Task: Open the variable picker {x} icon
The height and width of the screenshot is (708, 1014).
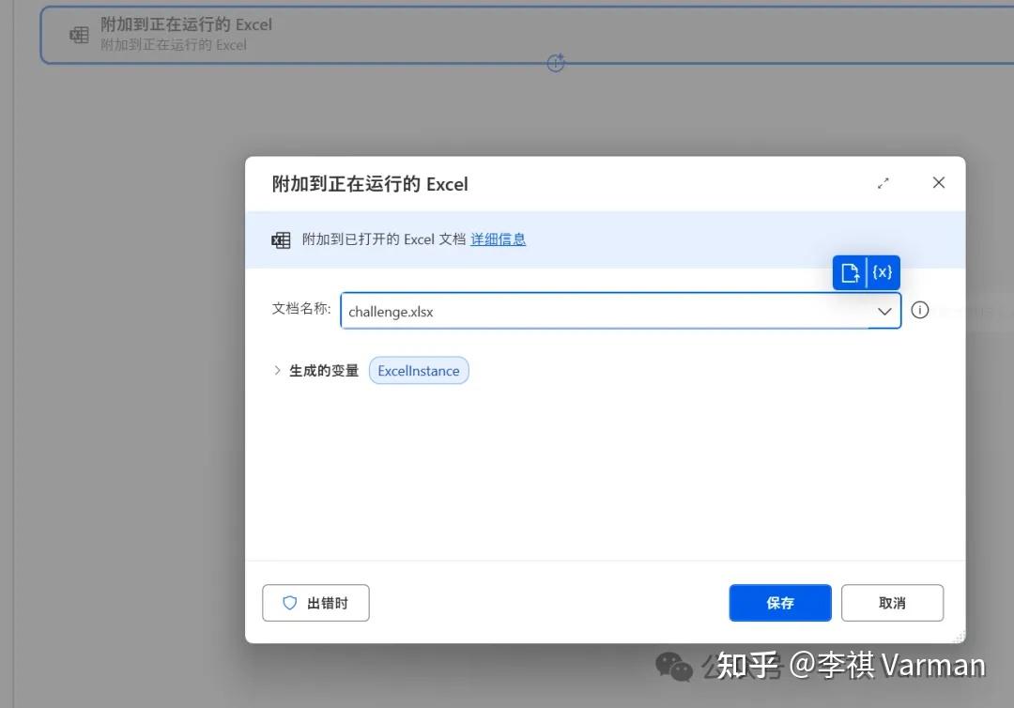Action: [x=881, y=272]
